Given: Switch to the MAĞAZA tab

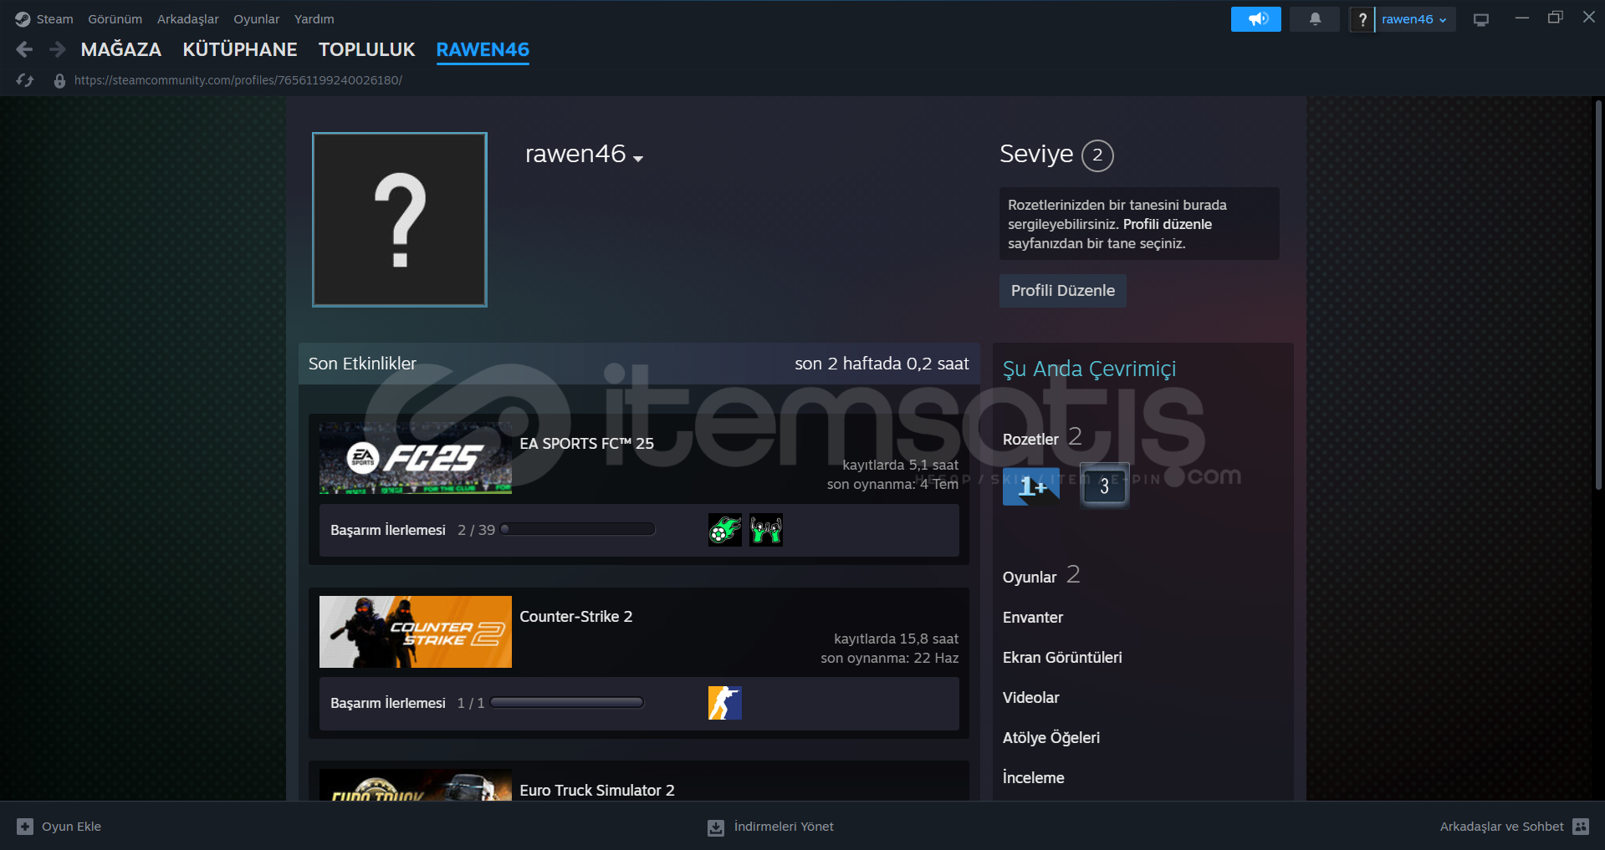Looking at the screenshot, I should point(121,50).
